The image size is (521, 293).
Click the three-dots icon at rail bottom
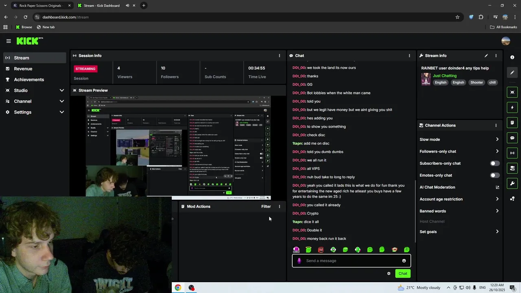click(x=512, y=199)
